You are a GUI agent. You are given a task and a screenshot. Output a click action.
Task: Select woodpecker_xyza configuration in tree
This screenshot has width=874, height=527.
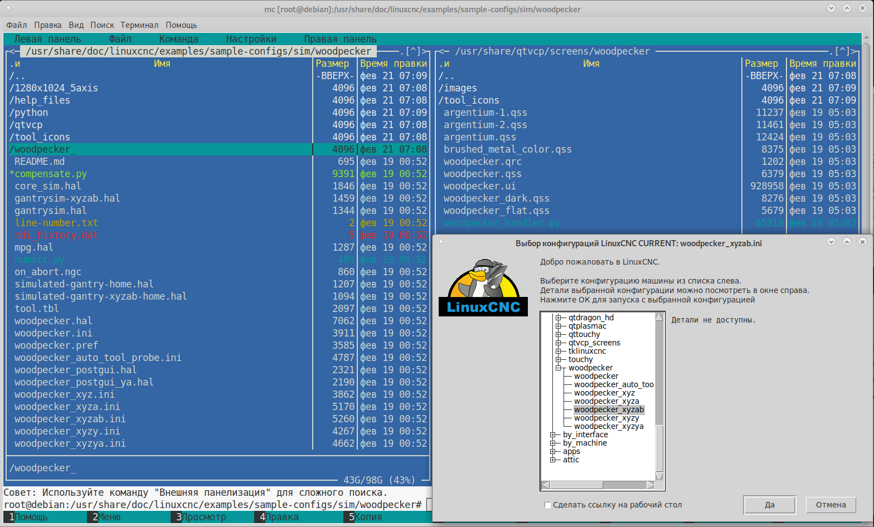click(606, 401)
